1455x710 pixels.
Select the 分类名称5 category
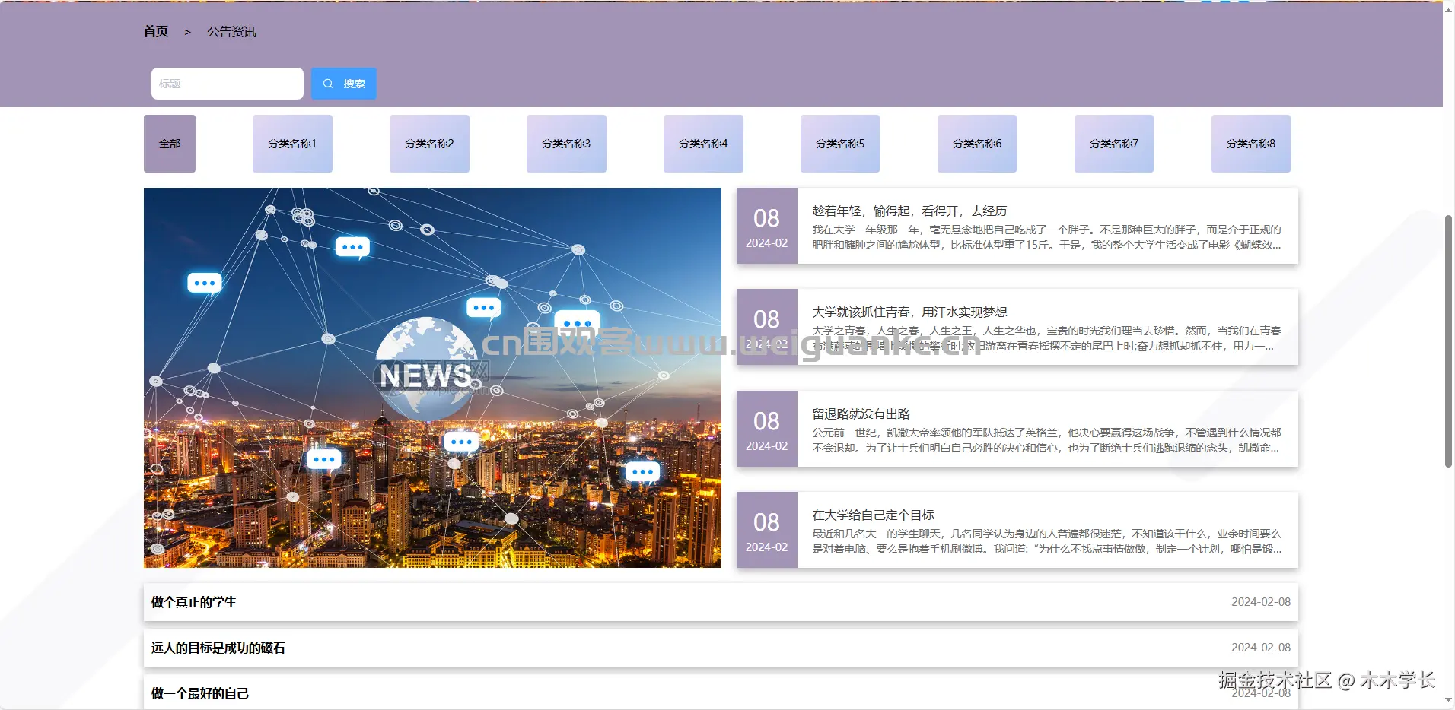[840, 143]
